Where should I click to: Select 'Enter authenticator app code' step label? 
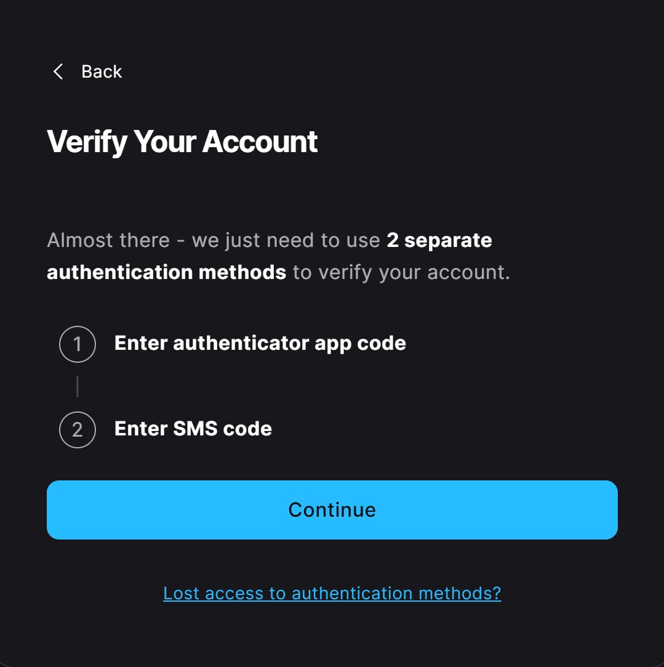(x=260, y=343)
